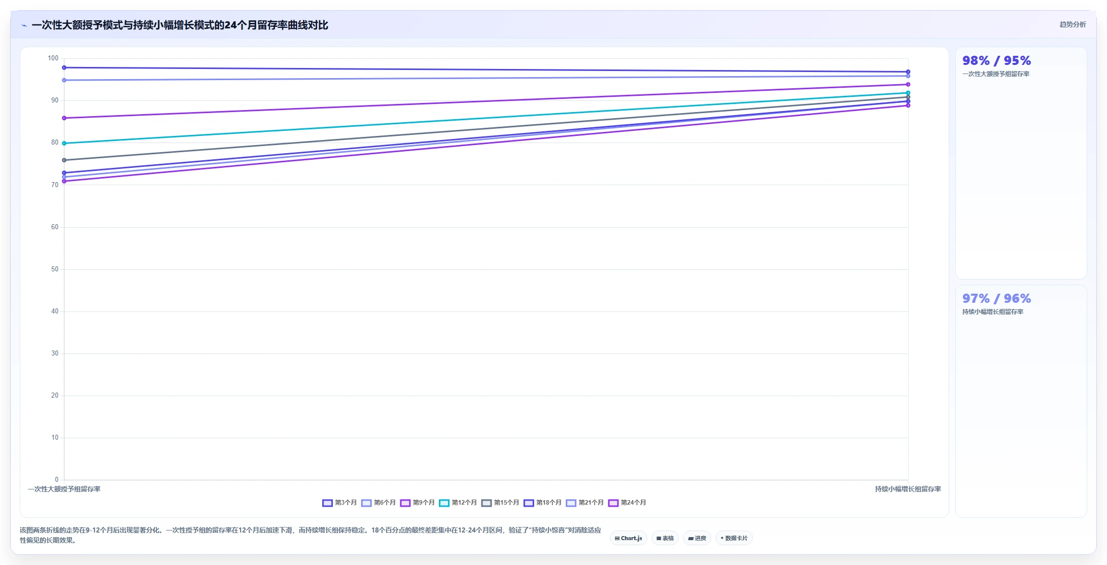This screenshot has width=1107, height=565.
Task: Select the 进度 tag chip
Action: tap(697, 538)
